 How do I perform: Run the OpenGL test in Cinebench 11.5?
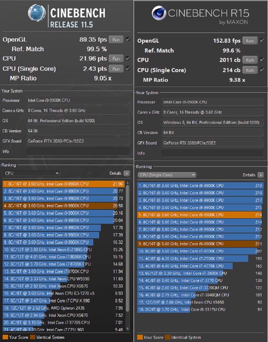point(116,40)
